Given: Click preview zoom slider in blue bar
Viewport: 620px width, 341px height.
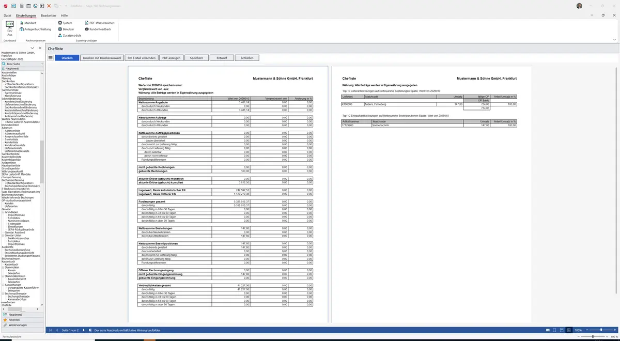Looking at the screenshot, I should click(x=601, y=330).
